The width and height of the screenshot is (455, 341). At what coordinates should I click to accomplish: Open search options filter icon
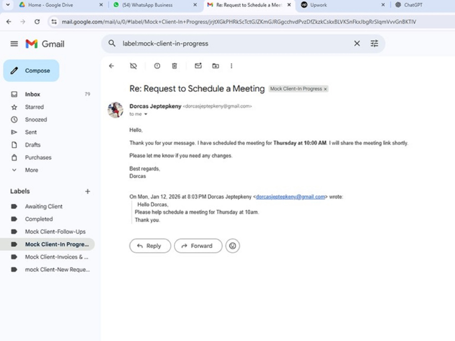[374, 44]
